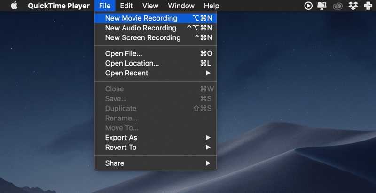This screenshot has width=376, height=193.
Task: Open the Share submenu
Action: 155,163
